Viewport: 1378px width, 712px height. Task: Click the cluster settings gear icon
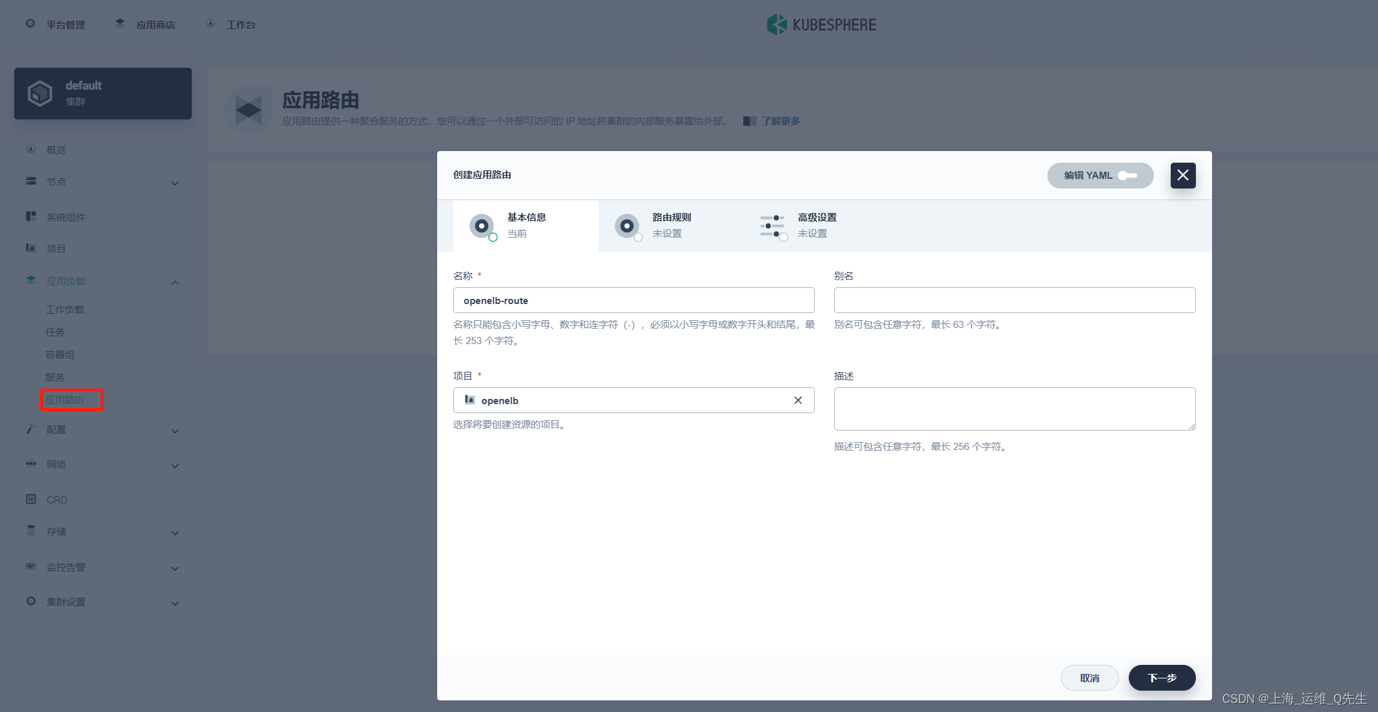[31, 601]
